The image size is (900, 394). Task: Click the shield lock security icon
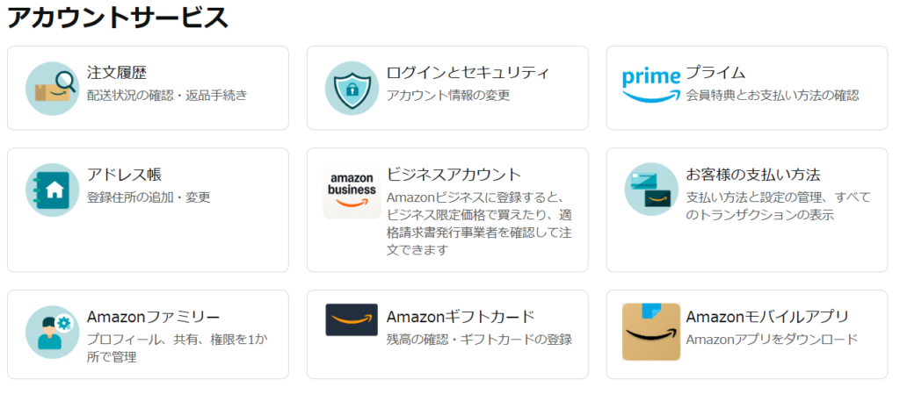coord(352,89)
